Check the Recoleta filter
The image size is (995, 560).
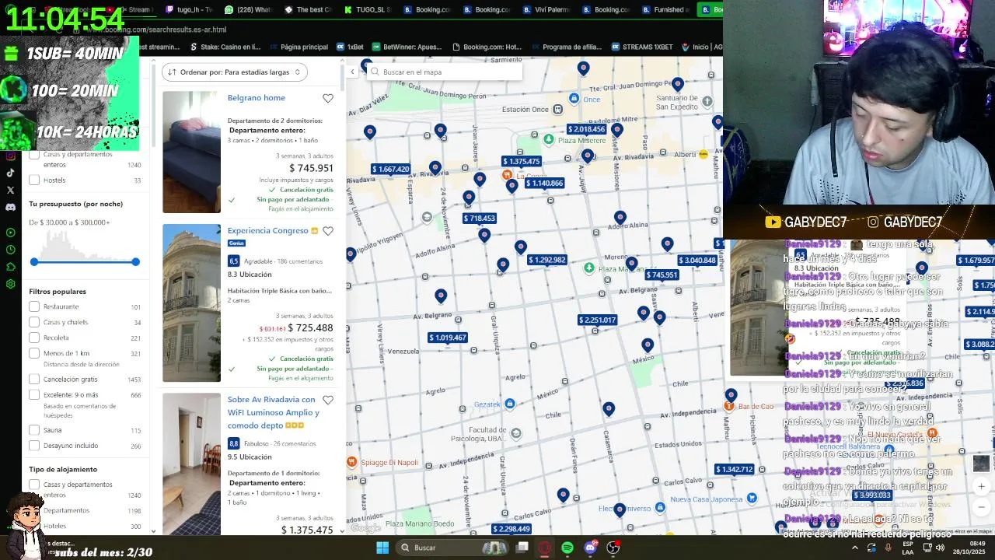(x=34, y=338)
